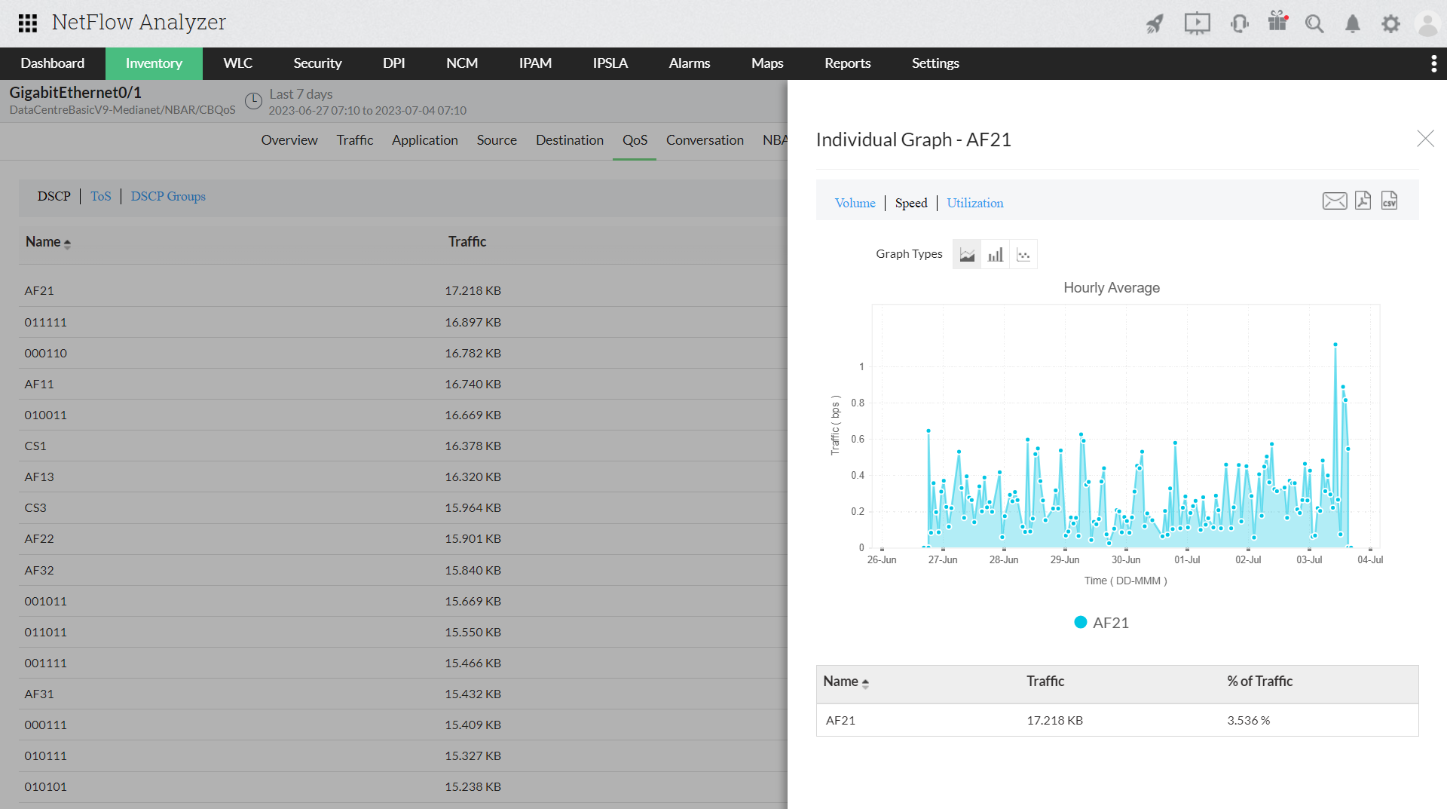Open global search

[x=1314, y=23]
